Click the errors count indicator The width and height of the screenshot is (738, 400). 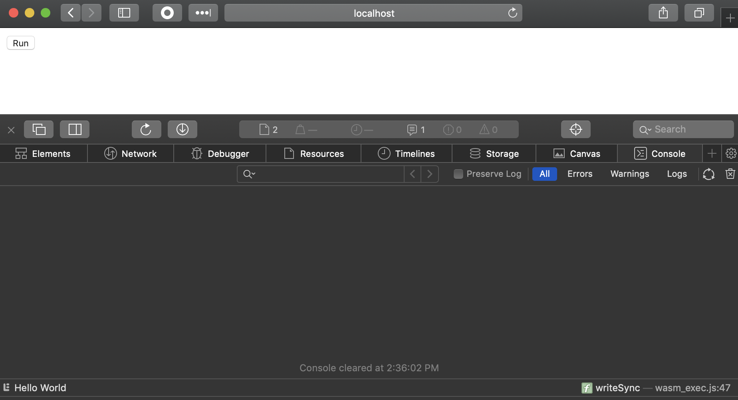[x=452, y=129]
